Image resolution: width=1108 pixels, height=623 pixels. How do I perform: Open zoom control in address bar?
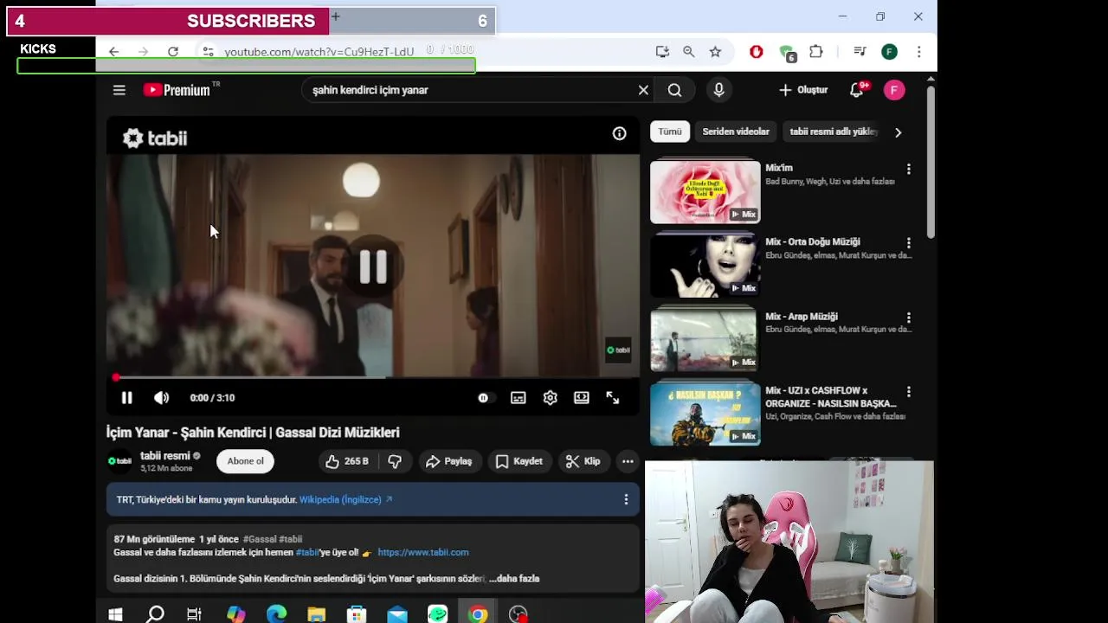coord(689,52)
